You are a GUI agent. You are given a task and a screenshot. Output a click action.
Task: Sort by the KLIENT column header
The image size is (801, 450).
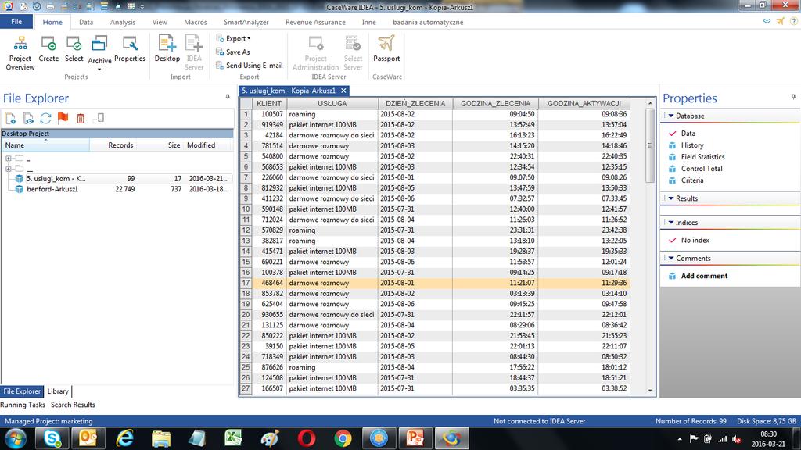tap(269, 104)
